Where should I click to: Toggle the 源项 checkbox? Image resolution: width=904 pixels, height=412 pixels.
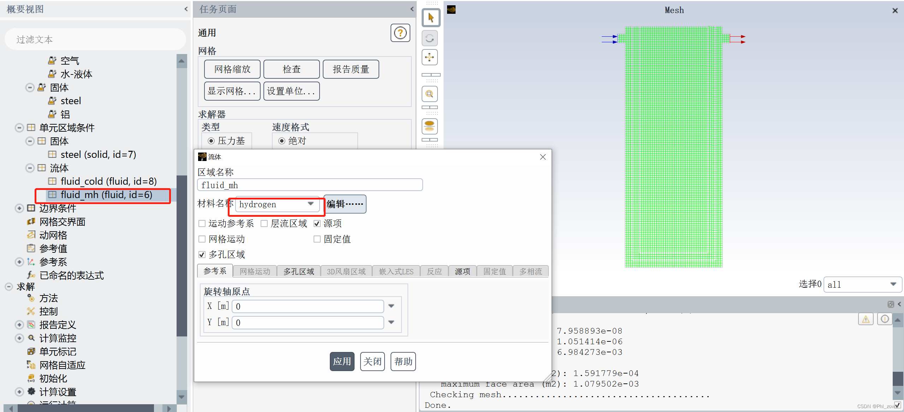[x=317, y=223]
